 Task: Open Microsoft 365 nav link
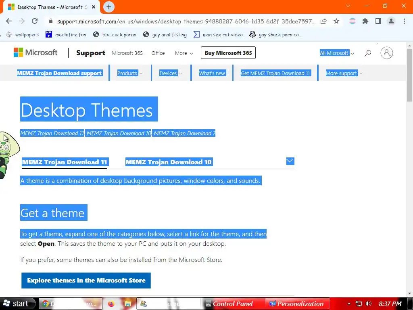coord(127,53)
